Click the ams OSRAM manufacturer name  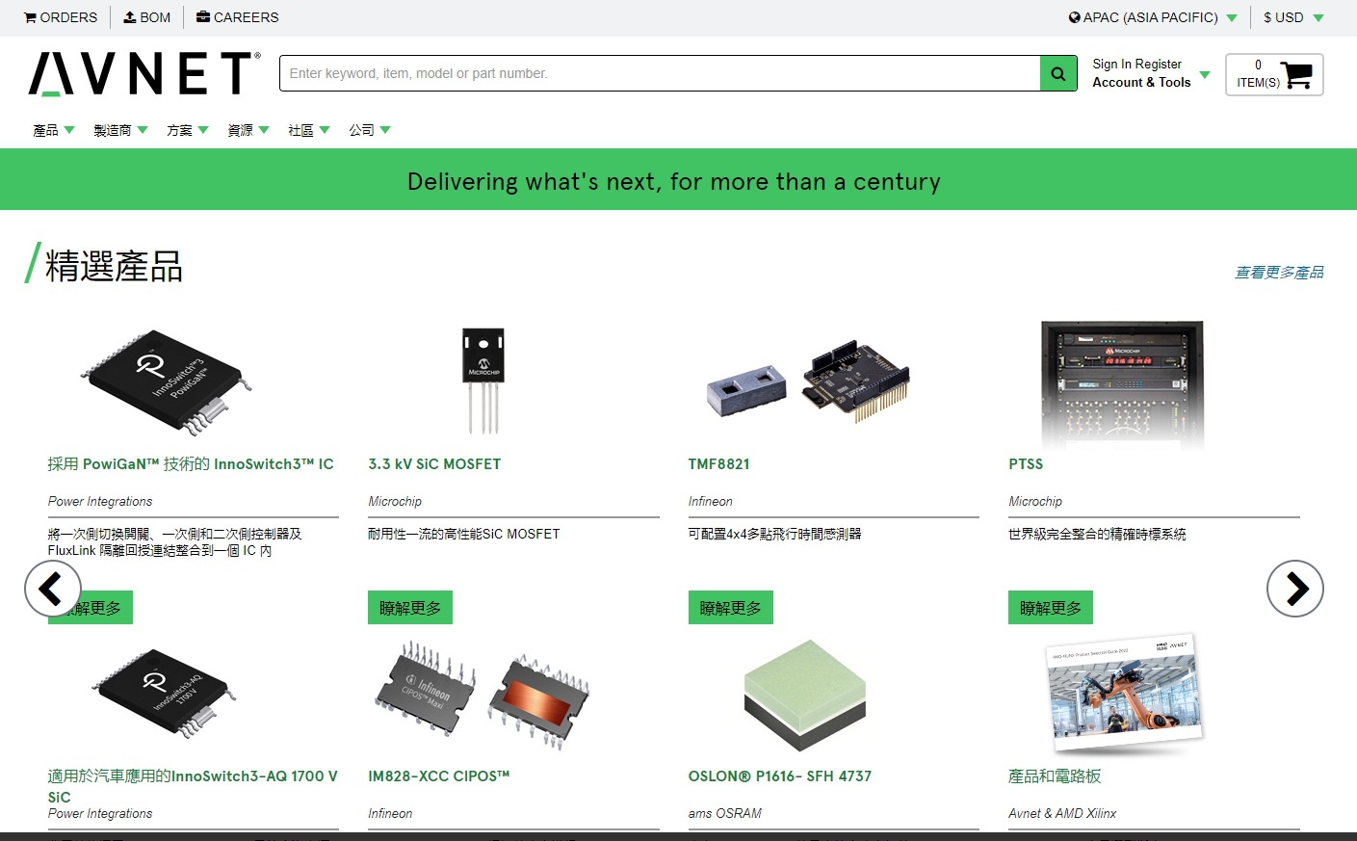pos(725,813)
